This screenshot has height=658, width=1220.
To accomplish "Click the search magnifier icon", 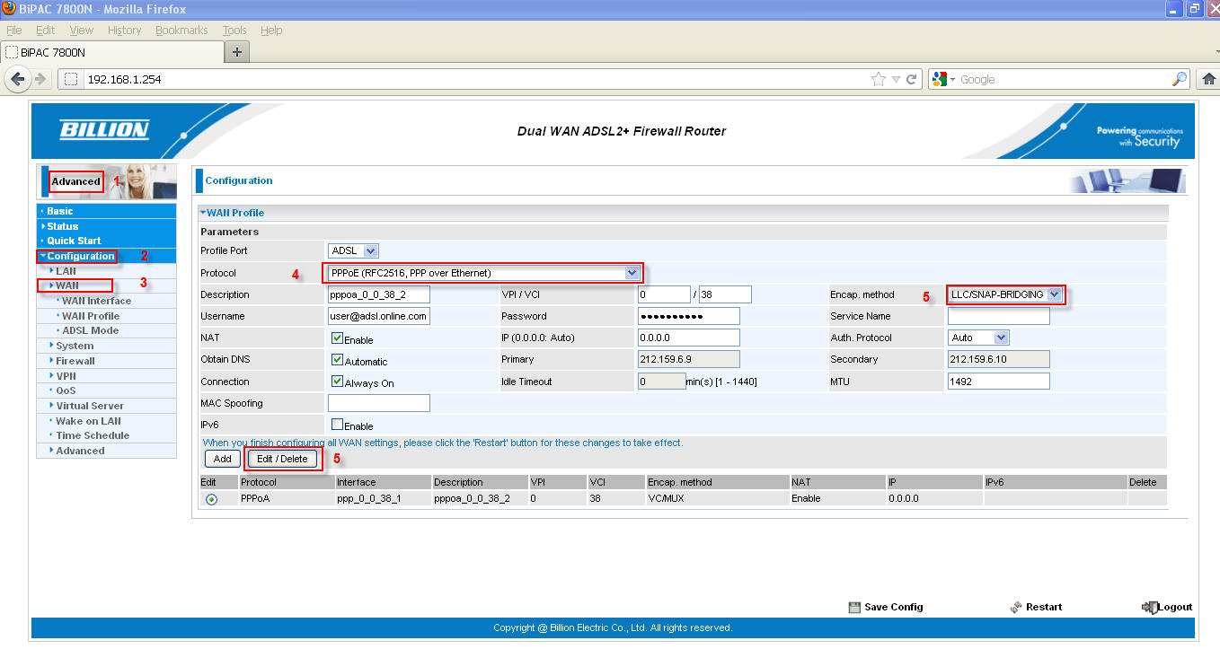I will pos(1180,79).
